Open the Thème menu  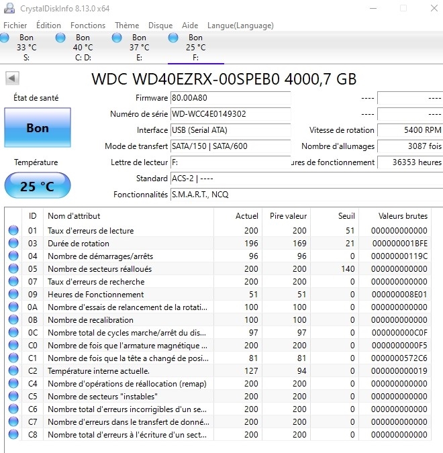(x=127, y=26)
